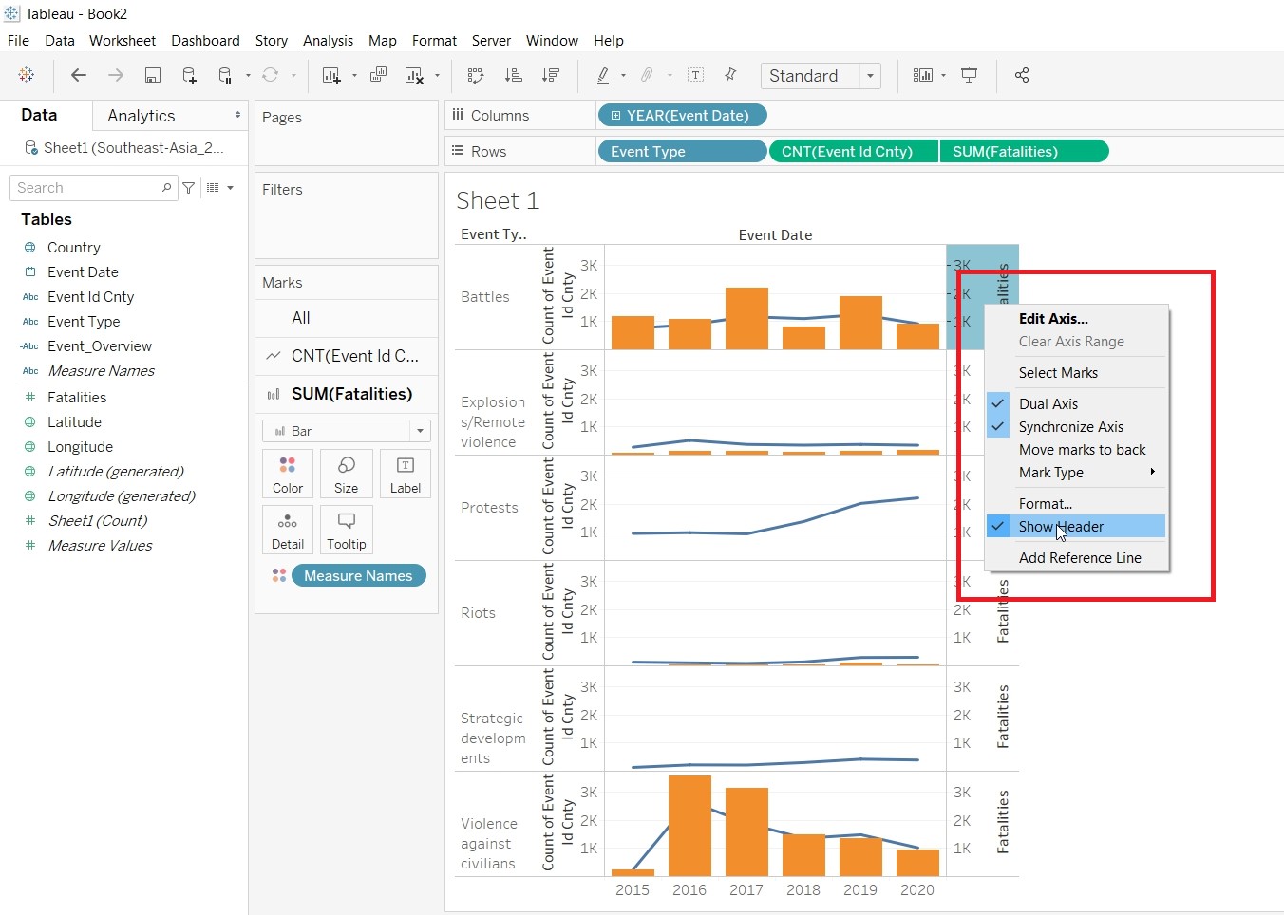This screenshot has height=915, width=1284.
Task: Uncheck Dual Axis in context menu
Action: (1048, 404)
